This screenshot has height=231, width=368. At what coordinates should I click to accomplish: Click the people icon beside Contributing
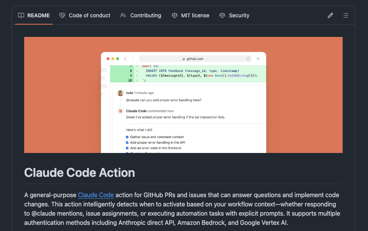(123, 15)
